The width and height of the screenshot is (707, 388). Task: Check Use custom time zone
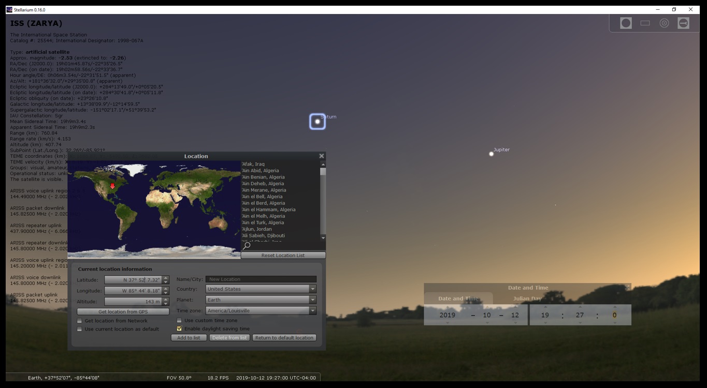point(180,321)
